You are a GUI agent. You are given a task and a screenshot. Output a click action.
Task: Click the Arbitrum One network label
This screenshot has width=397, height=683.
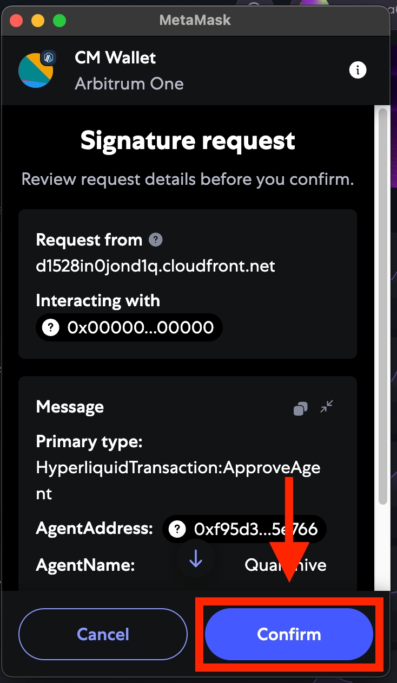coord(129,84)
